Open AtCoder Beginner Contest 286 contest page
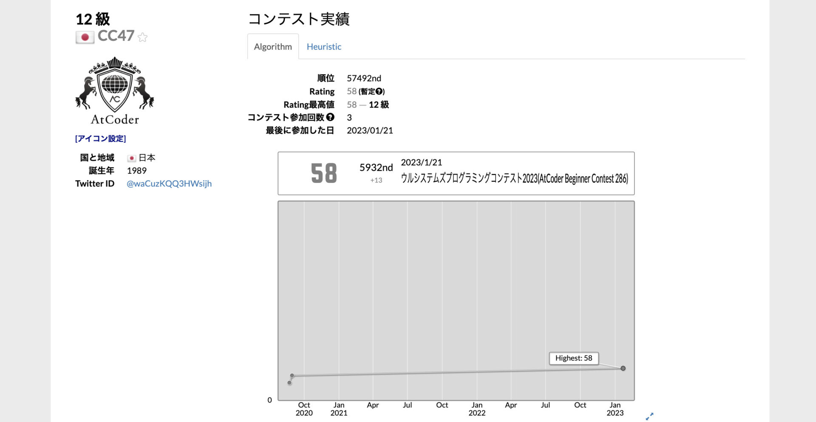Image resolution: width=816 pixels, height=422 pixels. tap(515, 179)
